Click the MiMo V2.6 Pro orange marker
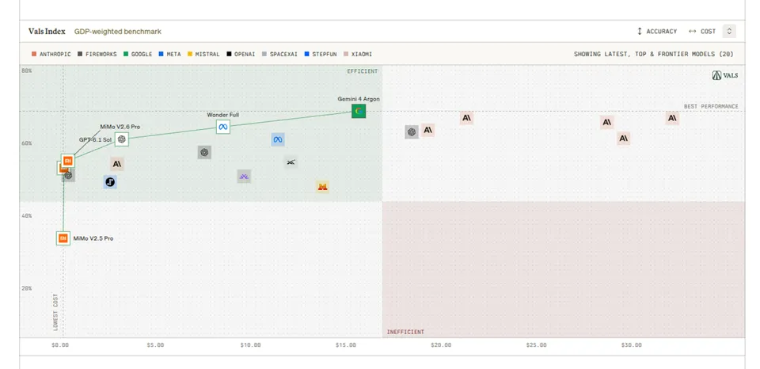 tap(68, 161)
